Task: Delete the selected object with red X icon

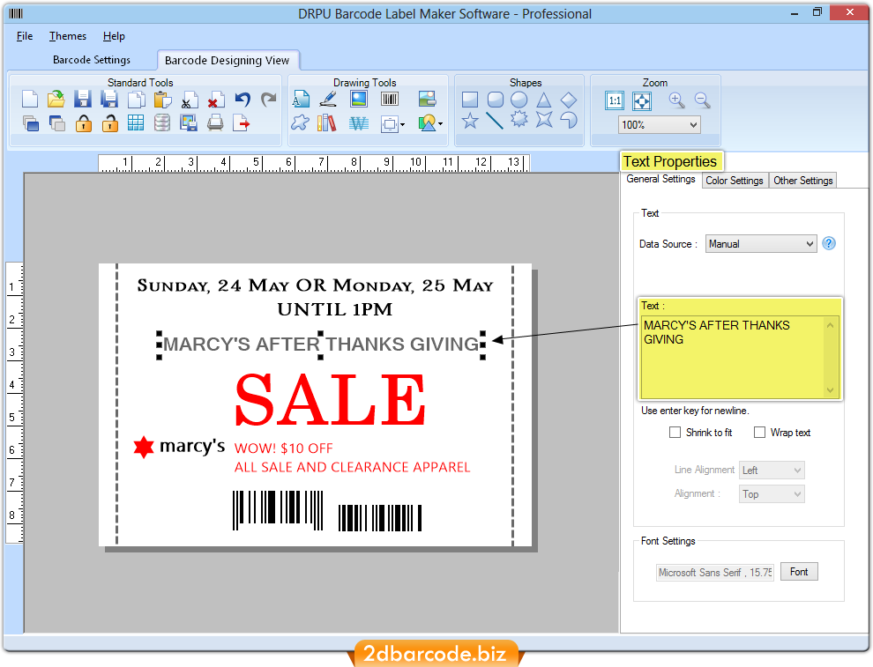Action: coord(216,100)
